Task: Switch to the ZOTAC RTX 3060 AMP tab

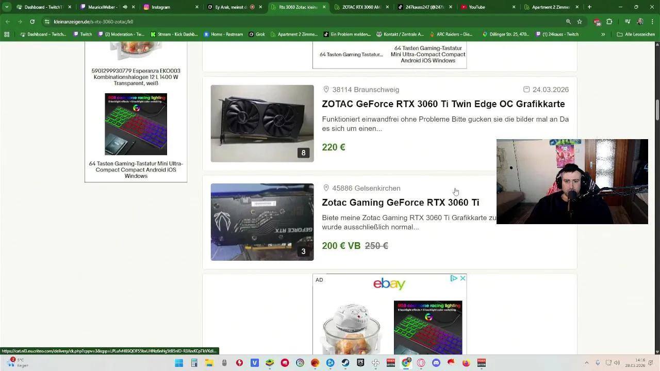Action: (x=361, y=7)
